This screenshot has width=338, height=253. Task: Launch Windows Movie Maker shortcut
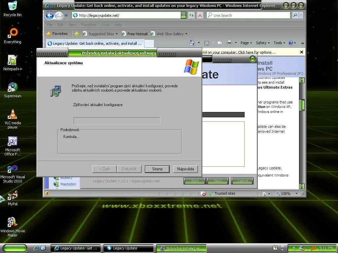(13, 227)
